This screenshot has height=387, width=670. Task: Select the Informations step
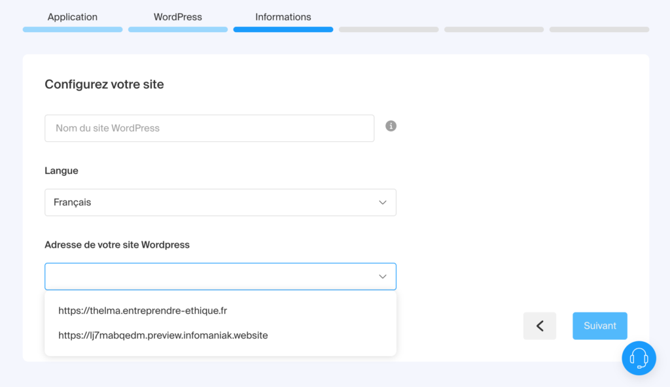(283, 17)
